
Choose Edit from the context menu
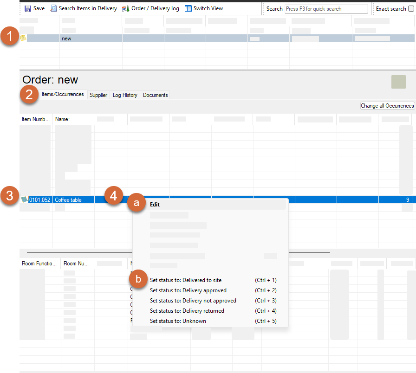[155, 204]
